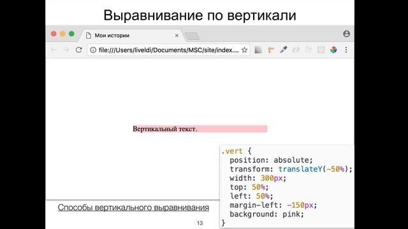Click the red close window button
The image size is (408, 229).
(x=54, y=34)
